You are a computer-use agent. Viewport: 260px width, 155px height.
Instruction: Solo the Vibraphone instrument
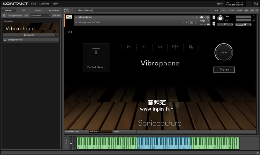214,17
